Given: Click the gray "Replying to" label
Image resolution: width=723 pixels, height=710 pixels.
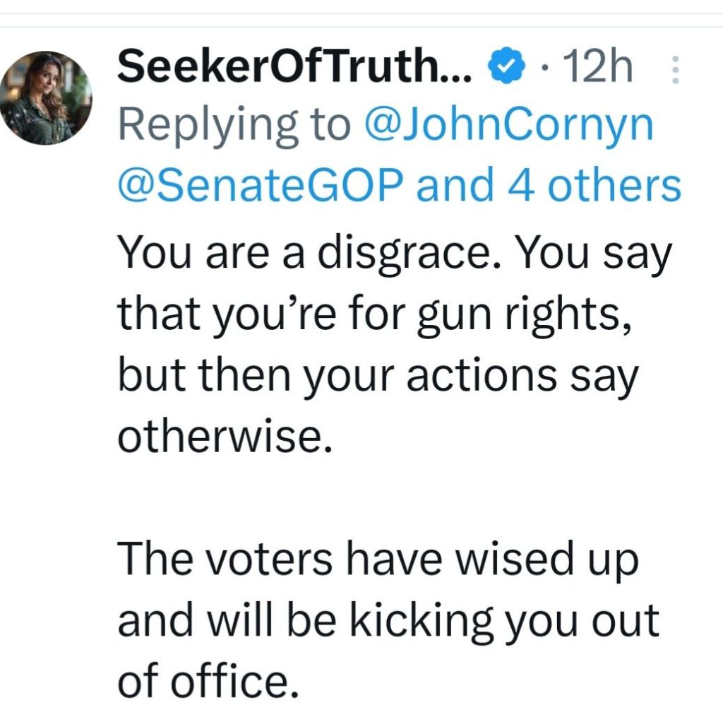Looking at the screenshot, I should click(x=234, y=126).
